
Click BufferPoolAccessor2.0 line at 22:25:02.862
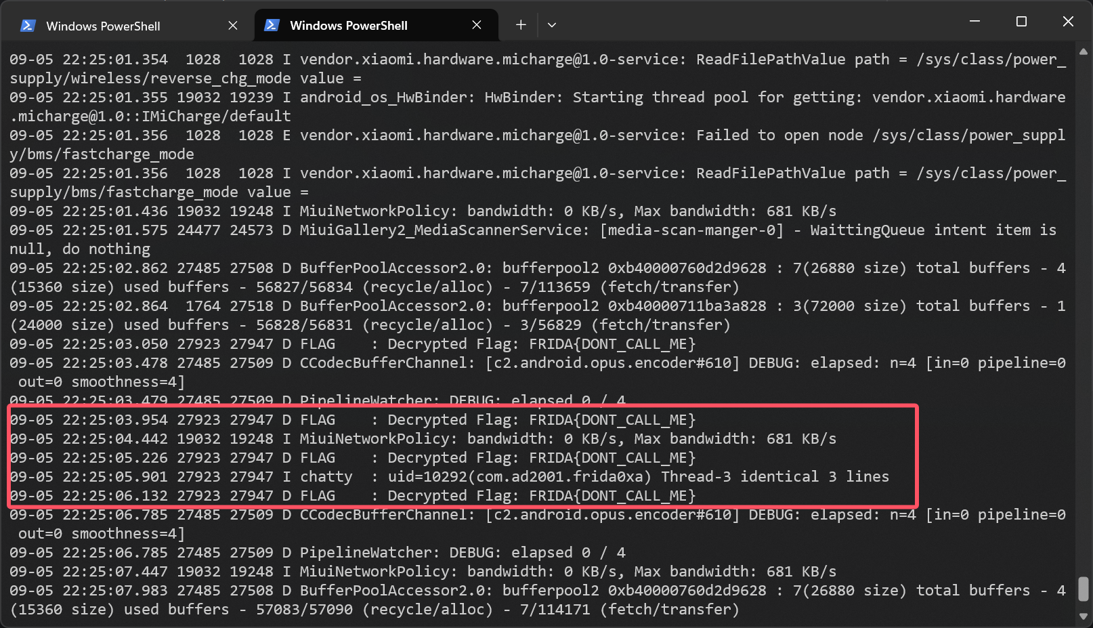pyautogui.click(x=537, y=278)
